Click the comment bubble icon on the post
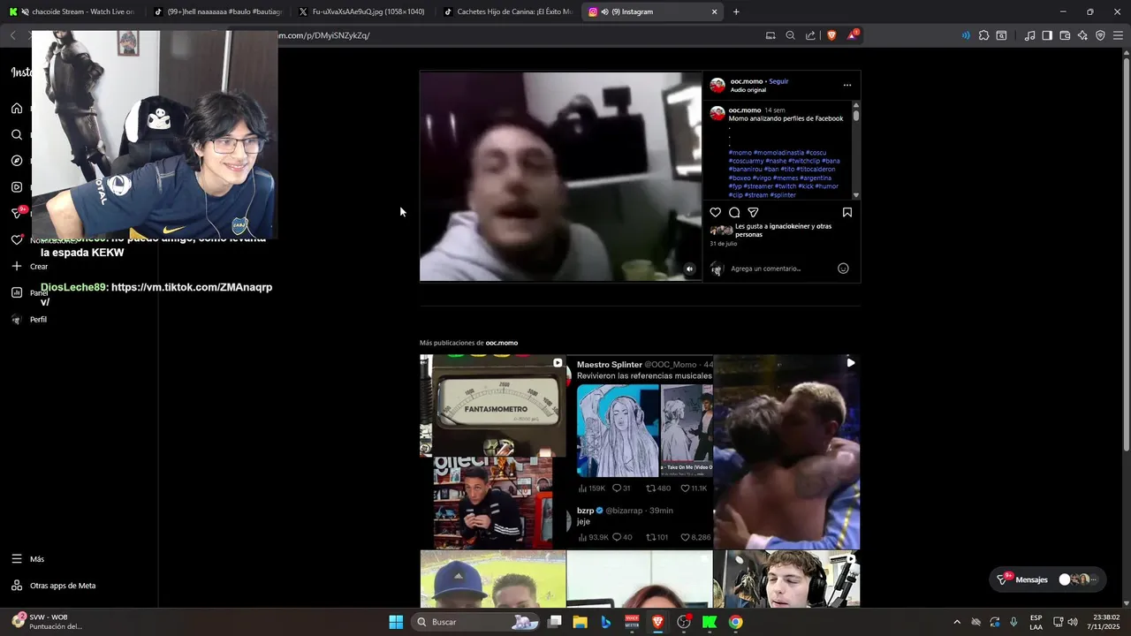This screenshot has width=1131, height=636. pos(734,212)
